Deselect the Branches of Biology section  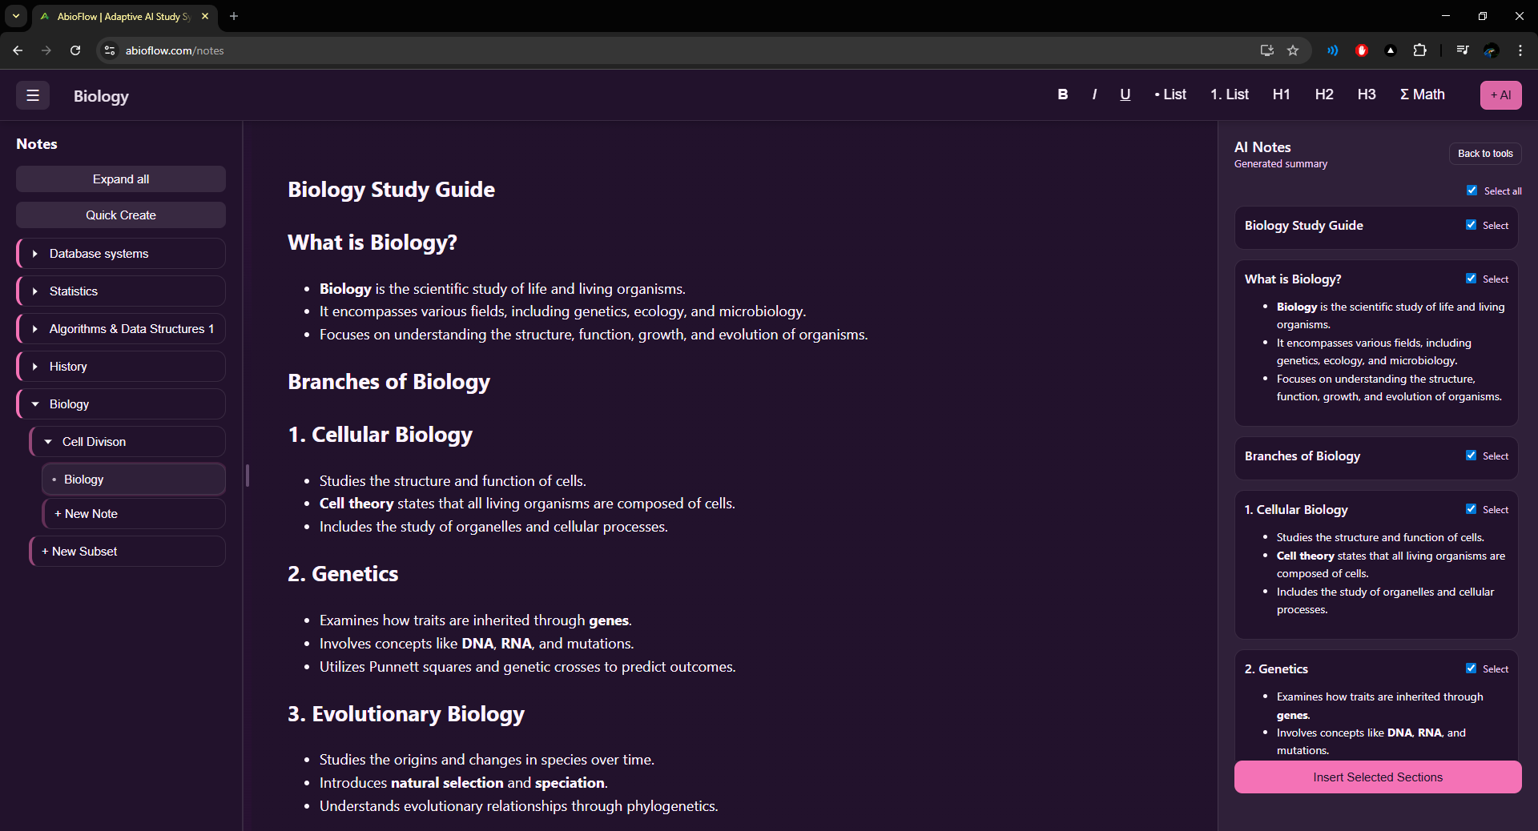[x=1472, y=455]
